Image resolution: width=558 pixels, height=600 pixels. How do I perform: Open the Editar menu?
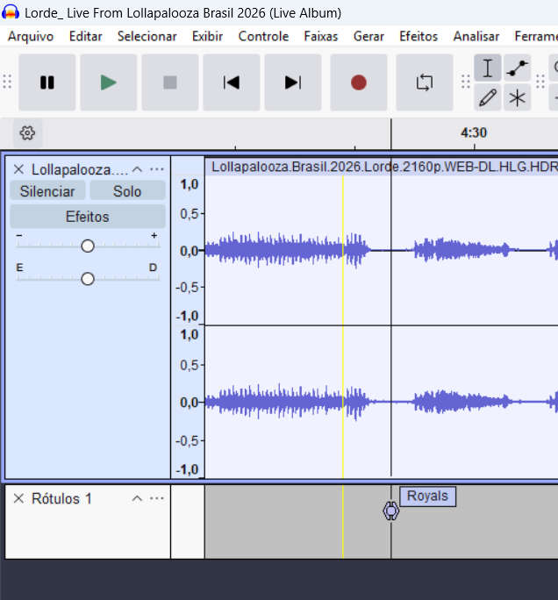pos(86,36)
